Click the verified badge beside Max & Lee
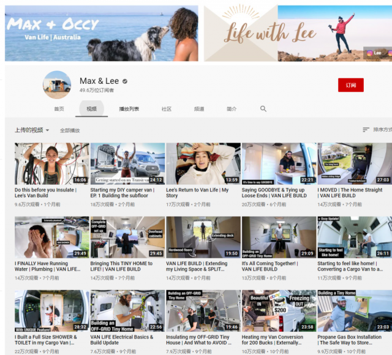This screenshot has height=355, width=392. coord(125,81)
